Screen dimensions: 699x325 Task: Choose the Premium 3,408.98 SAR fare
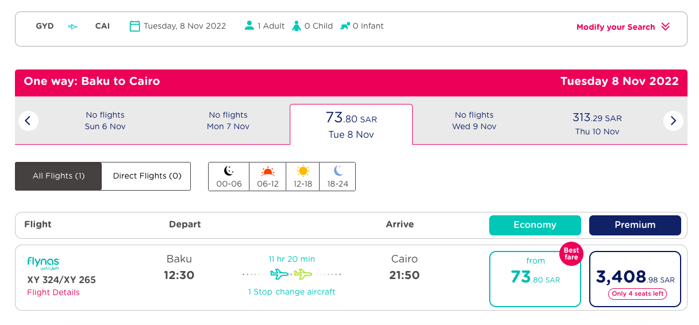pos(635,279)
